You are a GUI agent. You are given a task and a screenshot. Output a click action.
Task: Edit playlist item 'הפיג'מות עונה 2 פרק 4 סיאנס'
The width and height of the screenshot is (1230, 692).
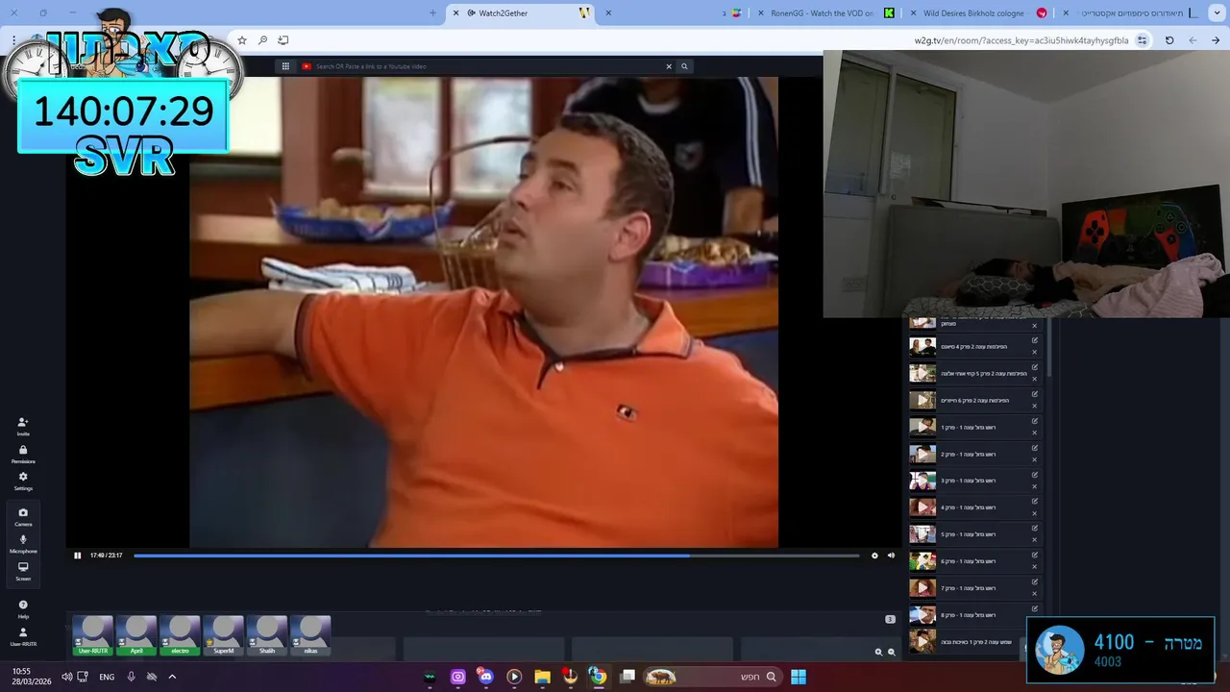(1035, 340)
